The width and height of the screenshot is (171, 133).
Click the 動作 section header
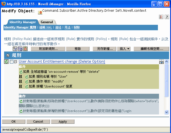tap(89, 96)
